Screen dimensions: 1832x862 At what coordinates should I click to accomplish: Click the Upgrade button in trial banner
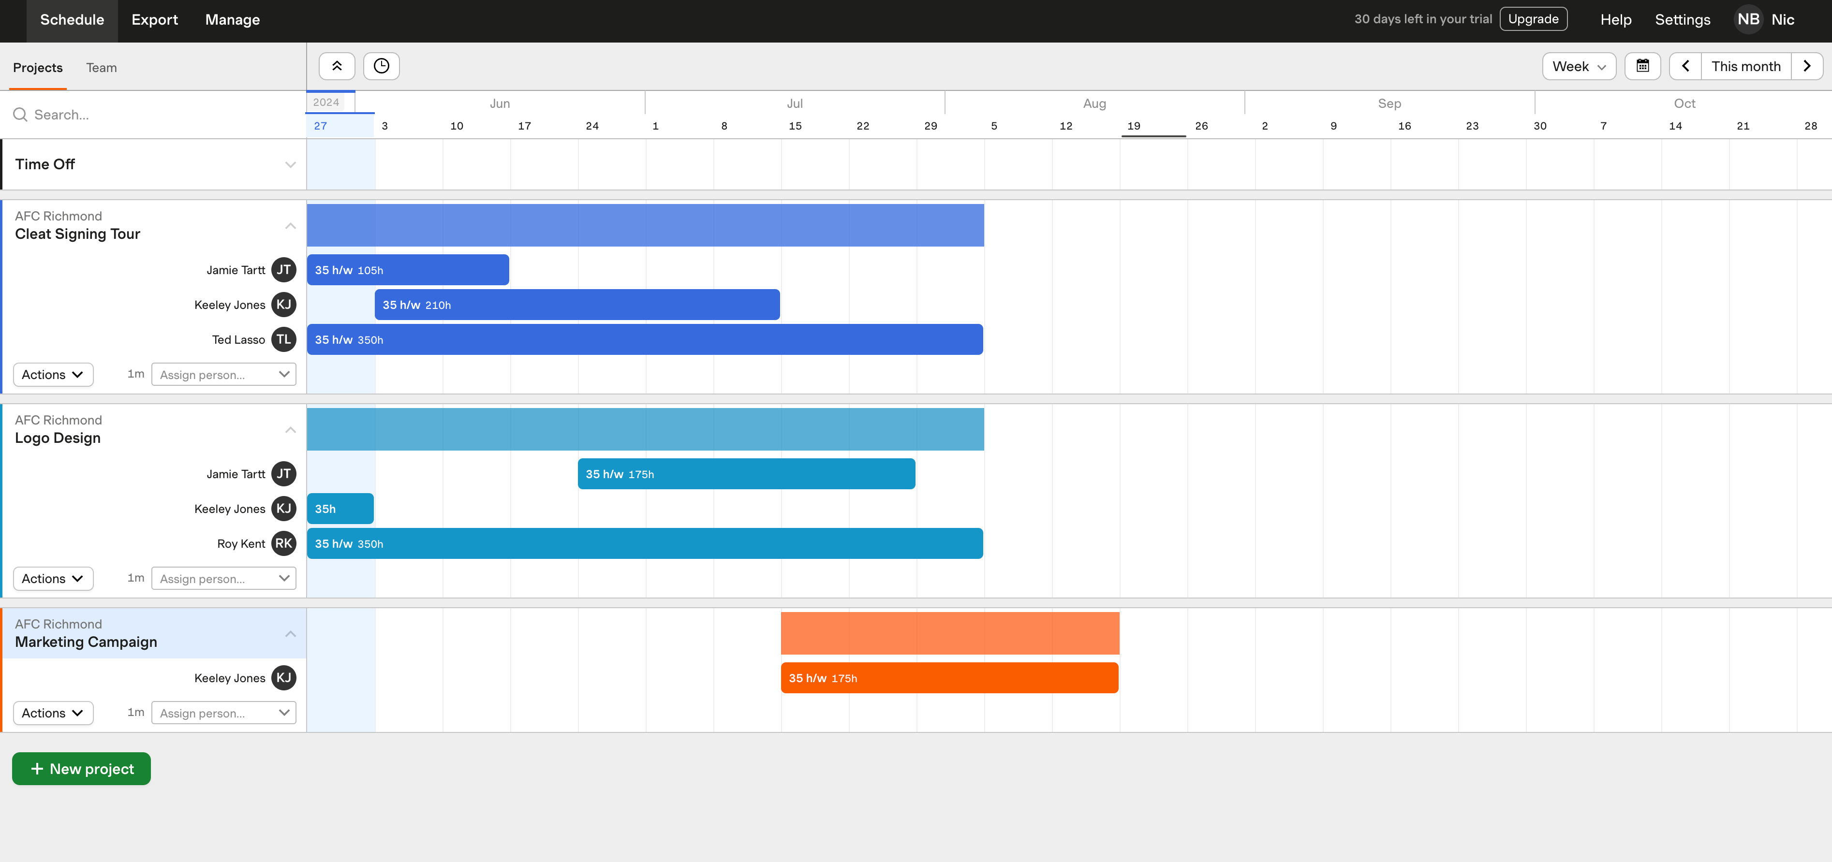click(1533, 19)
